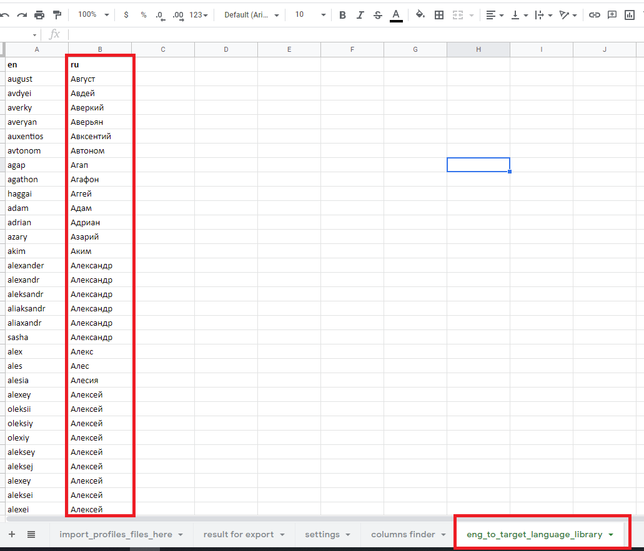This screenshot has height=551, width=644.
Task: Switch to the settings sheet tab
Action: [327, 534]
